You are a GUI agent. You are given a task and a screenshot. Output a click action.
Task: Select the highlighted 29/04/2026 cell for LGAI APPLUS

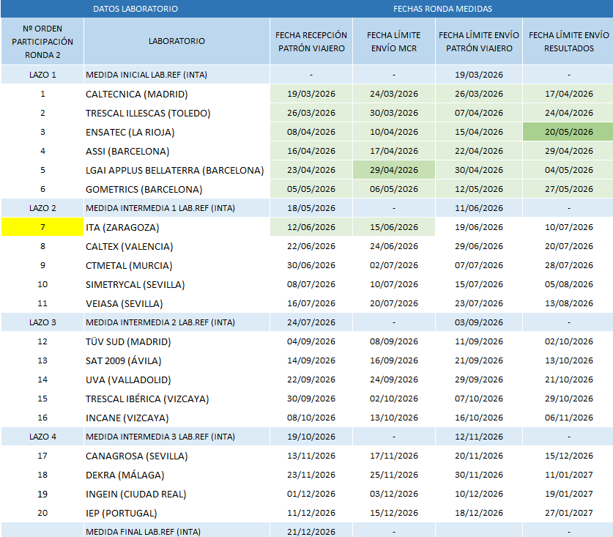click(x=394, y=170)
